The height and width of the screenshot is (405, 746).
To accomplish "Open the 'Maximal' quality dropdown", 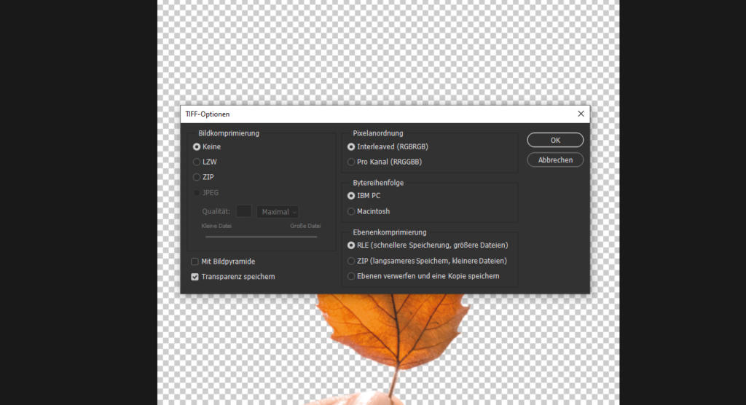I will pos(278,212).
